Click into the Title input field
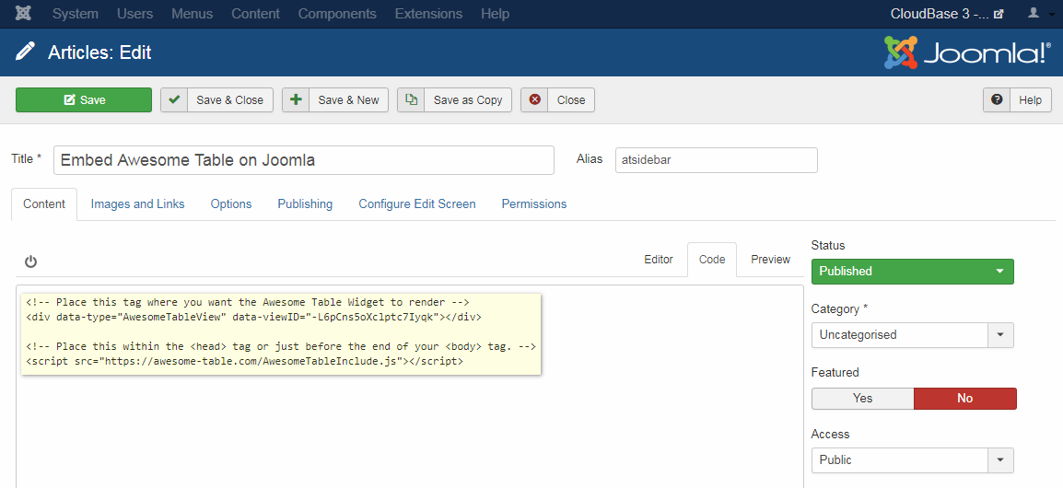This screenshot has width=1063, height=488. click(x=304, y=160)
